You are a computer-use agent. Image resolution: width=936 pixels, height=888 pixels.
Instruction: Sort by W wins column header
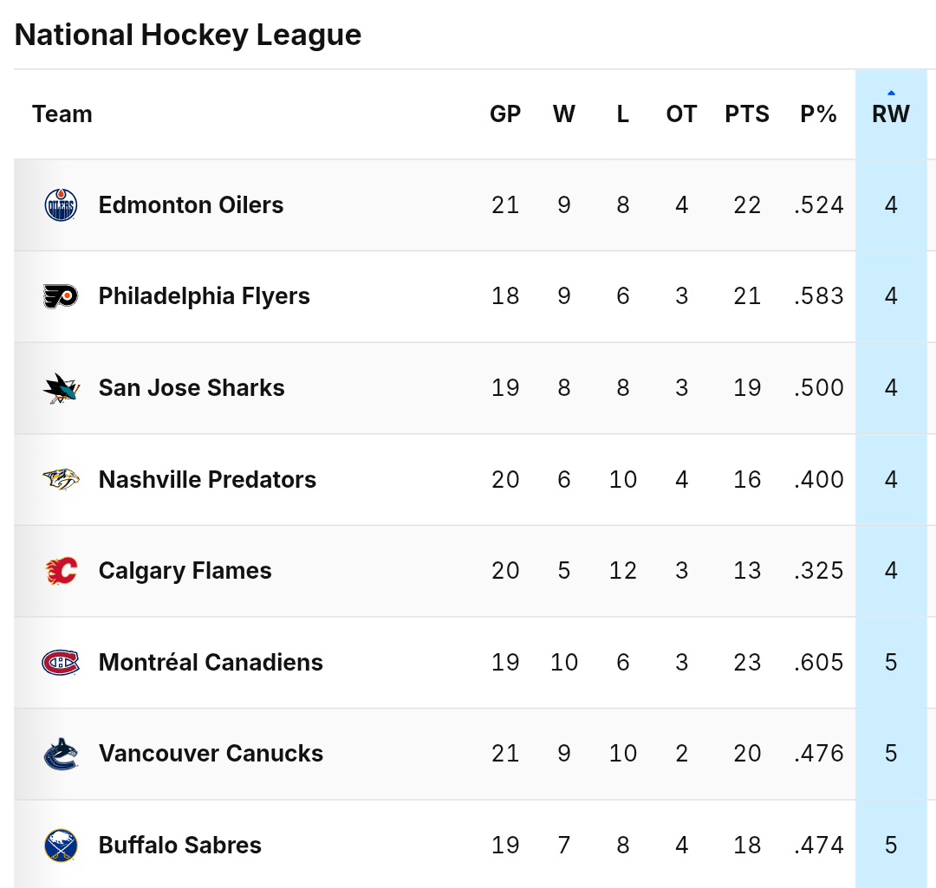point(564,114)
